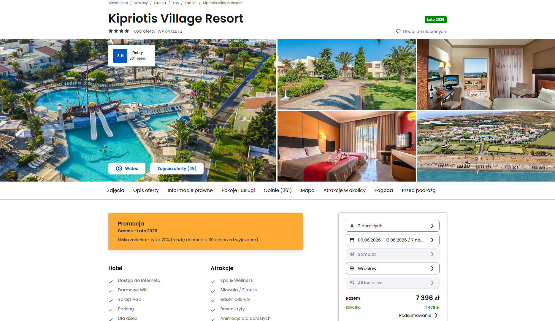Switch to the Opinie (261) tab
Image resolution: width=555 pixels, height=321 pixels.
tap(278, 190)
